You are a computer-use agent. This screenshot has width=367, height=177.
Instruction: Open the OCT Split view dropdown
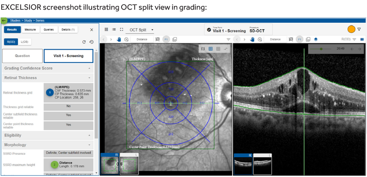(141, 30)
